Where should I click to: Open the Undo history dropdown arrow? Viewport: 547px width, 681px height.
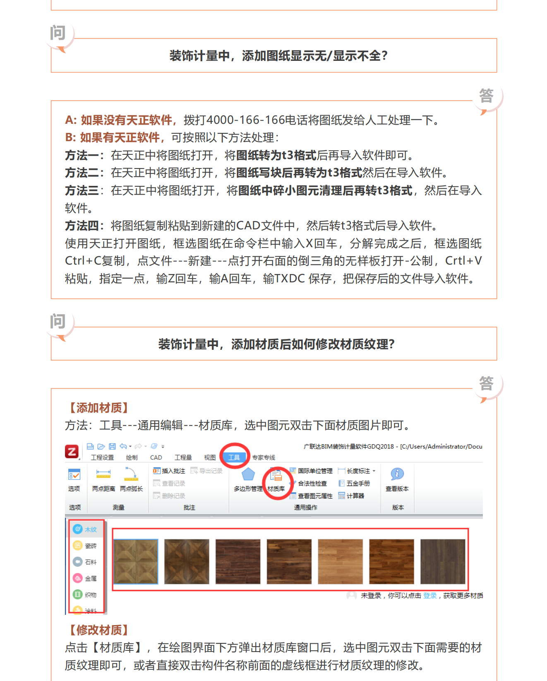130,446
